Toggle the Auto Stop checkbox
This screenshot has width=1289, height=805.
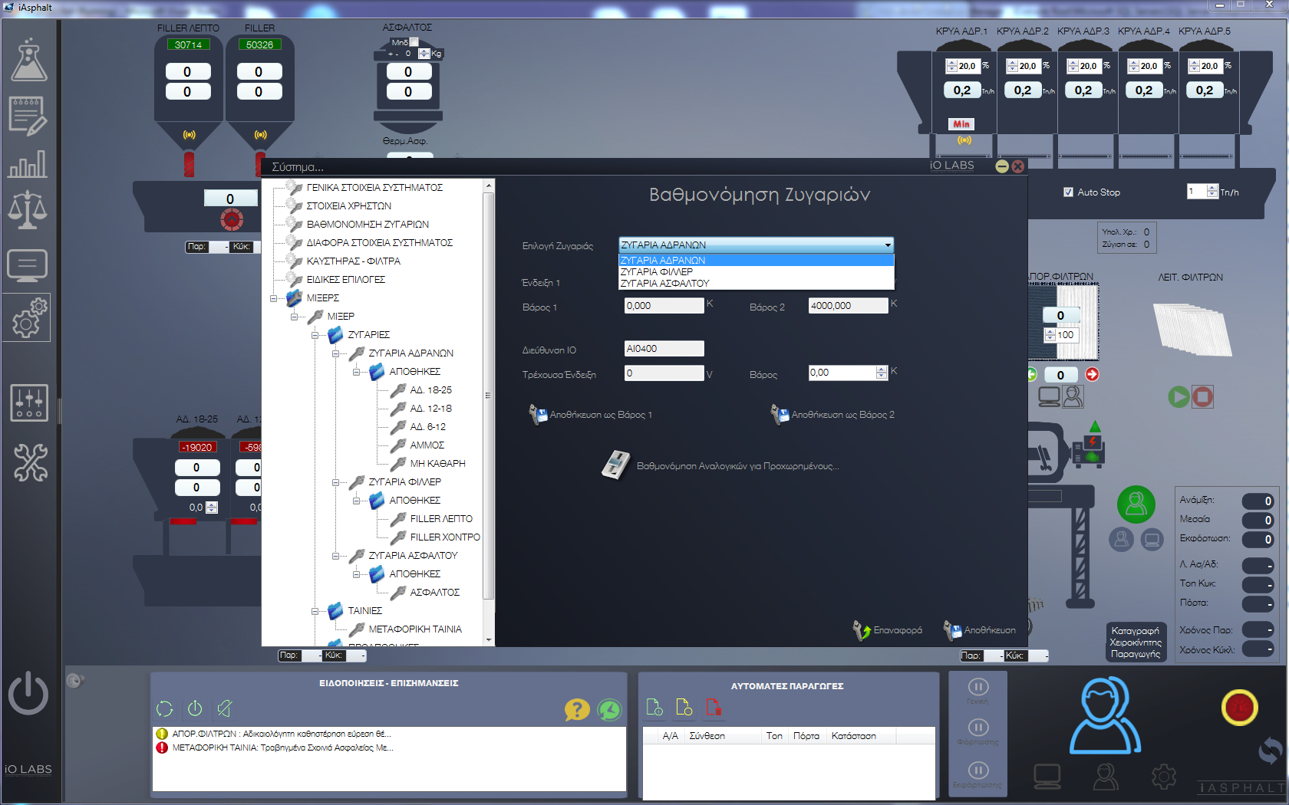pos(1068,192)
